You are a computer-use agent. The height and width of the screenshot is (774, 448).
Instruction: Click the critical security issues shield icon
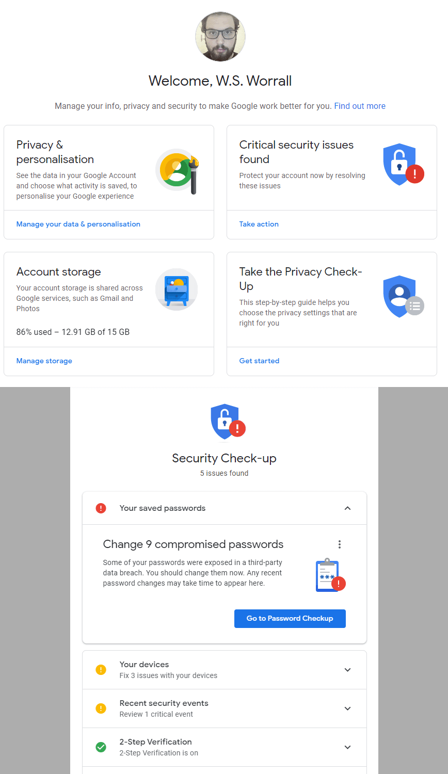[400, 164]
